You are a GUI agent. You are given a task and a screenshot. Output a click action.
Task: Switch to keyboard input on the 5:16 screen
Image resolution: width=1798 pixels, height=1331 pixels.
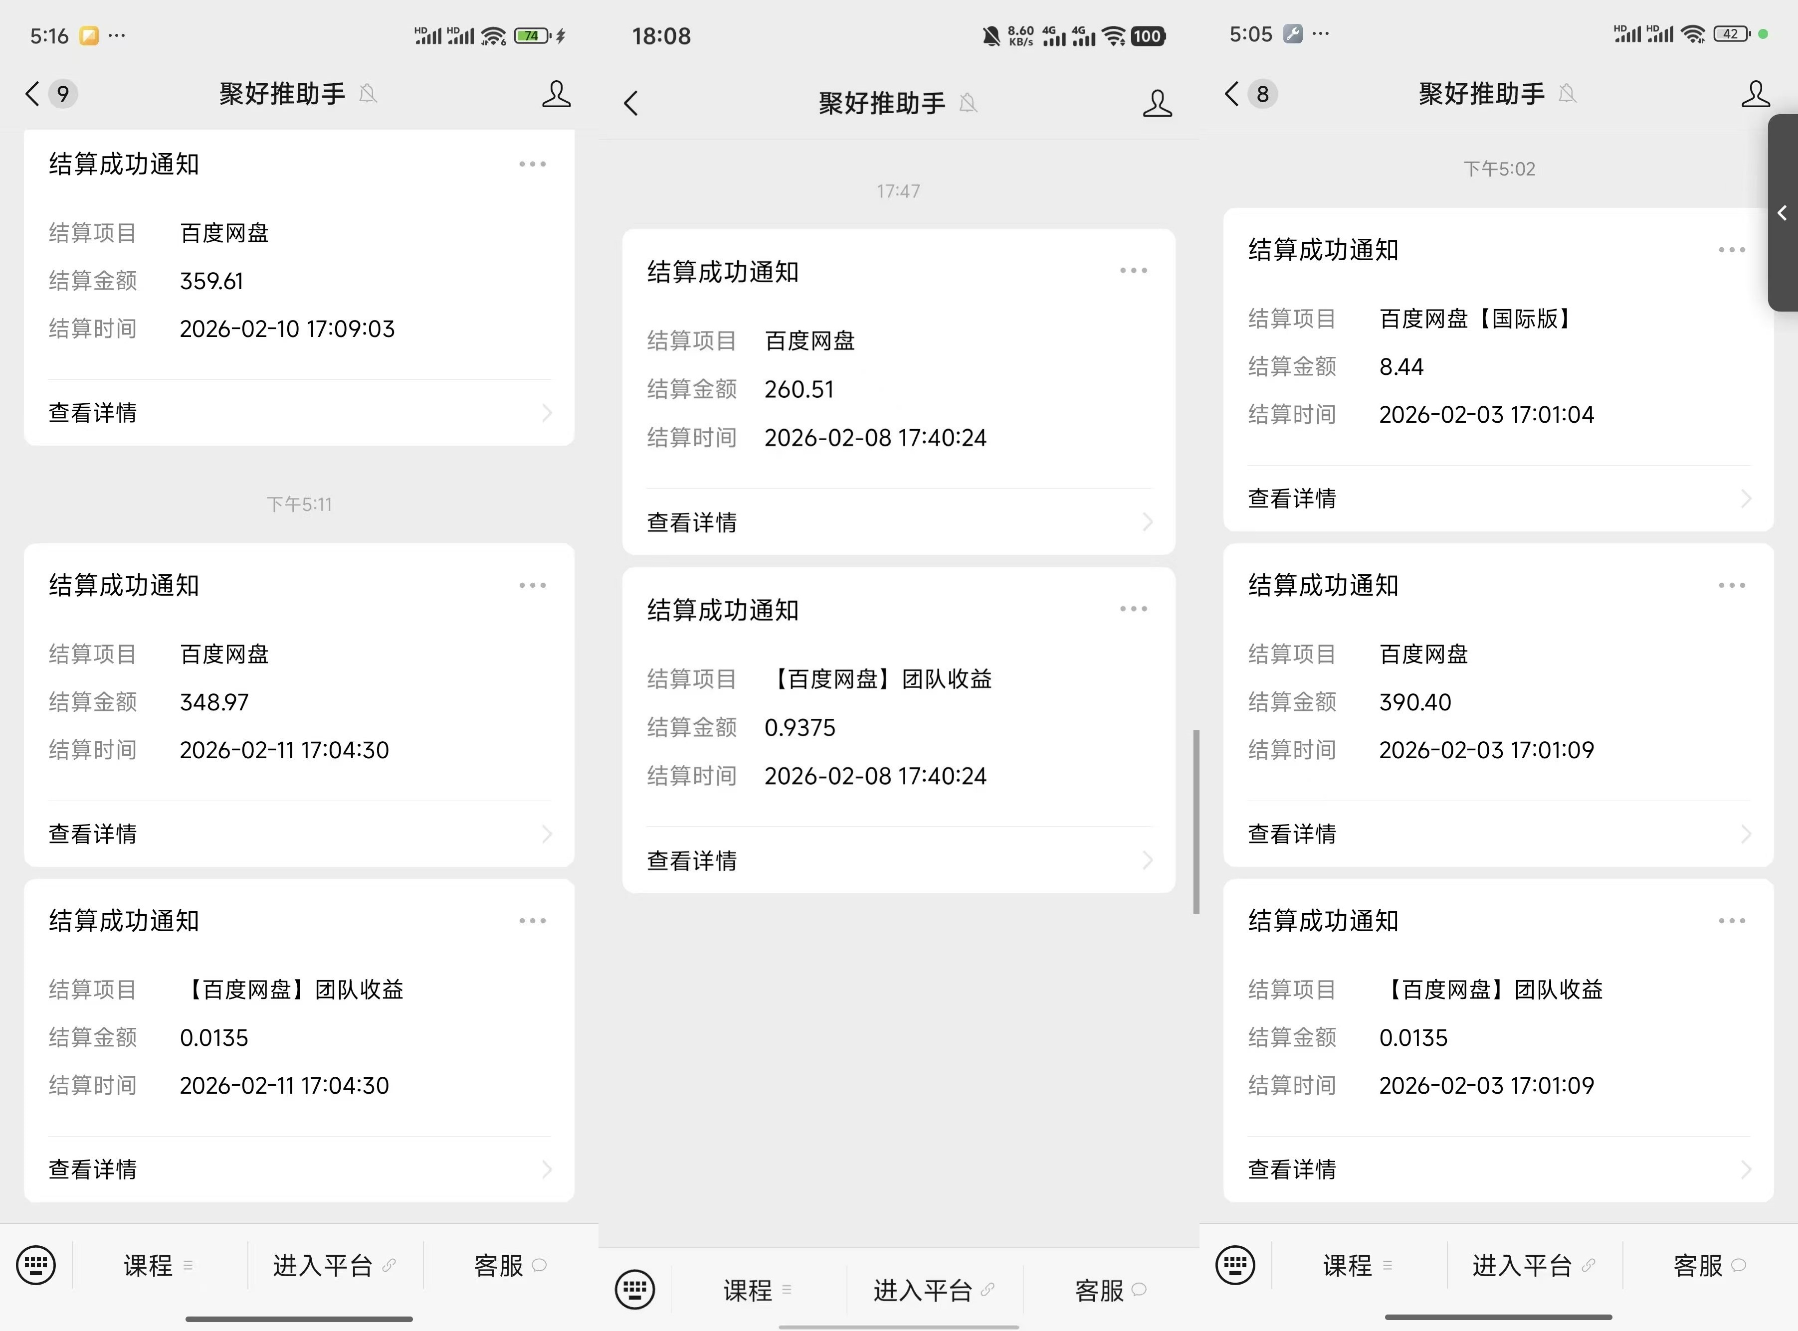36,1266
